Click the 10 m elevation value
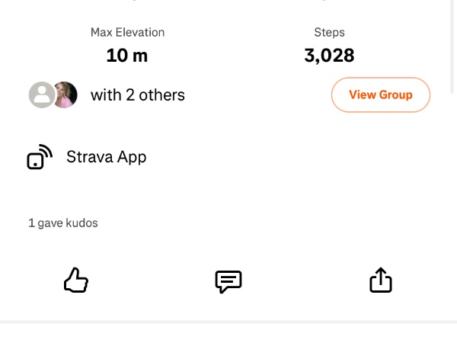Screen dimensions: 457x343 pos(126,56)
